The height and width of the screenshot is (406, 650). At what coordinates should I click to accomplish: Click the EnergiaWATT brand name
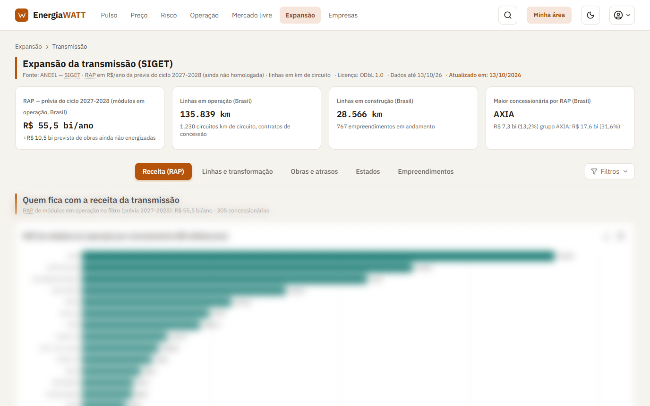click(59, 15)
